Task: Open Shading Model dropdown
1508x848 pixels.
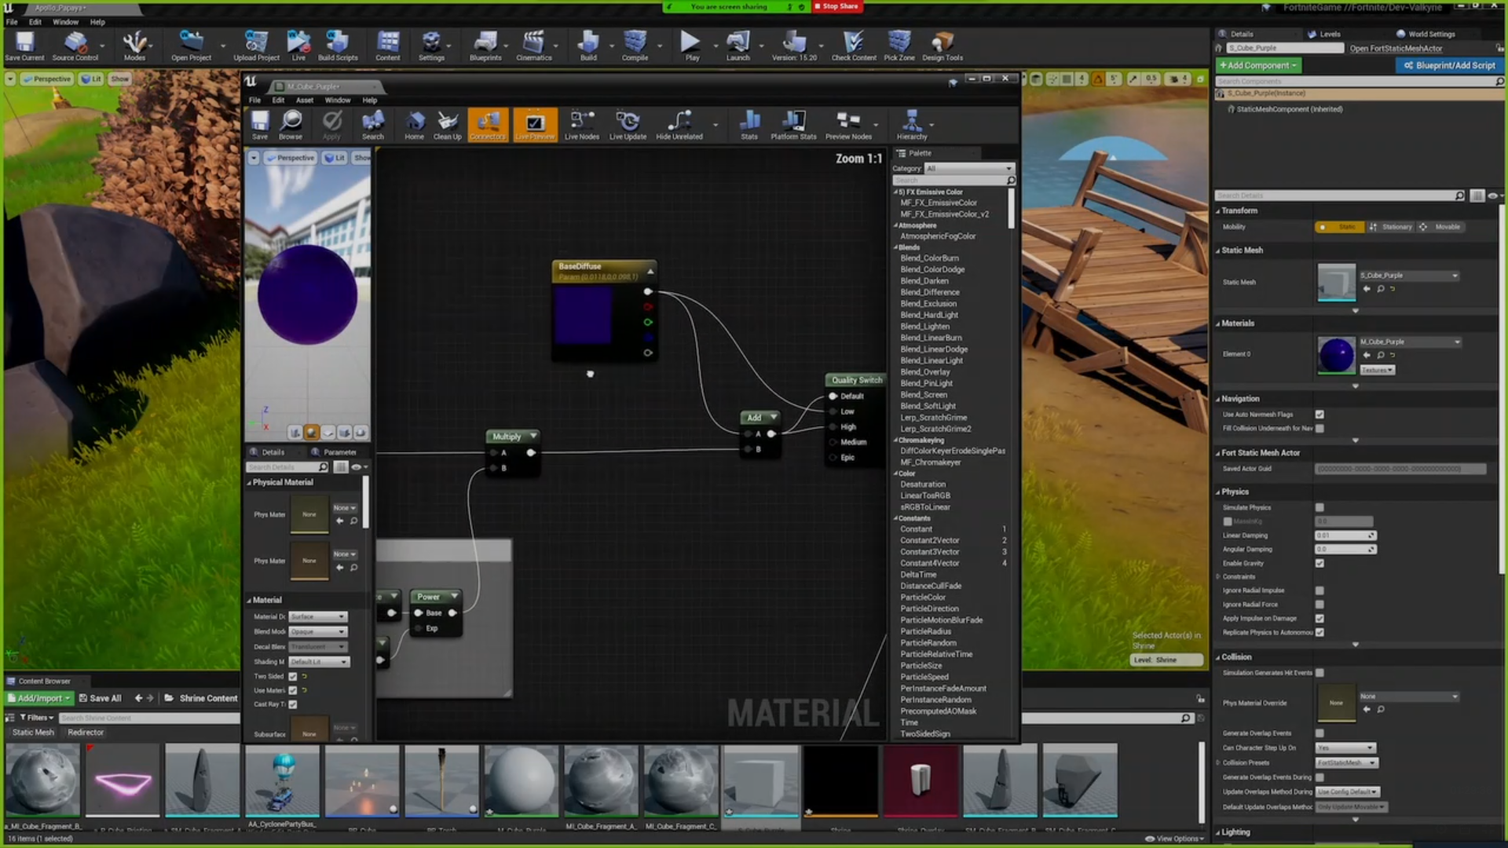Action: 318,662
